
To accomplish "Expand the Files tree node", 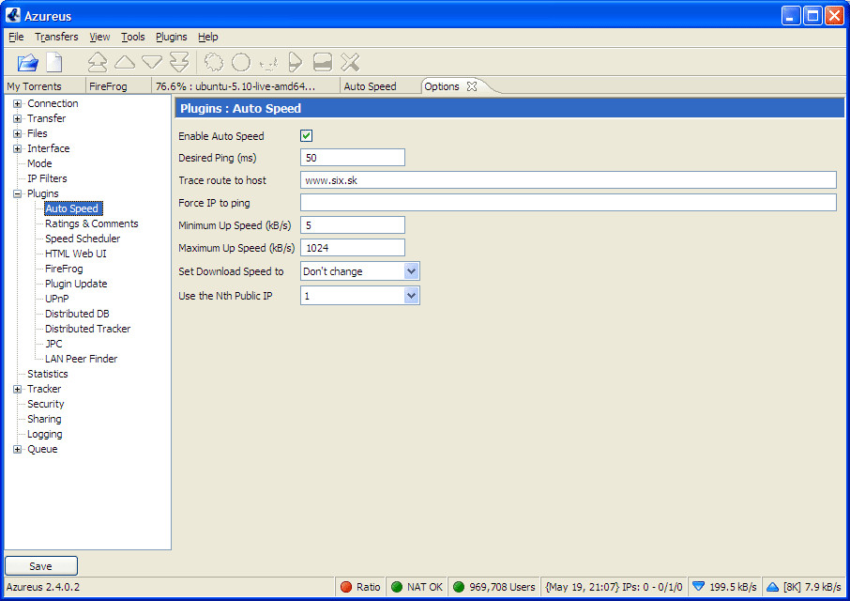I will coord(17,133).
